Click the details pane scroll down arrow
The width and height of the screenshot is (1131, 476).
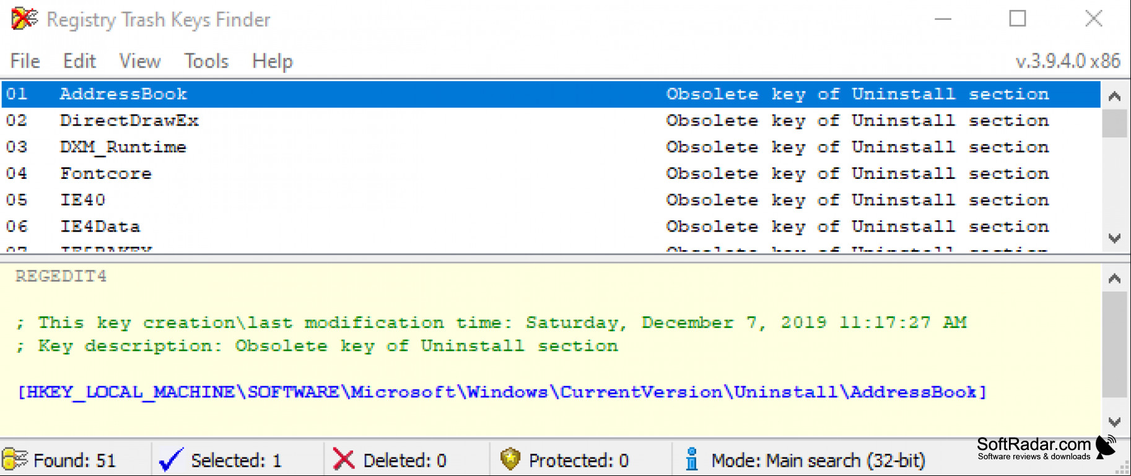pos(1114,422)
